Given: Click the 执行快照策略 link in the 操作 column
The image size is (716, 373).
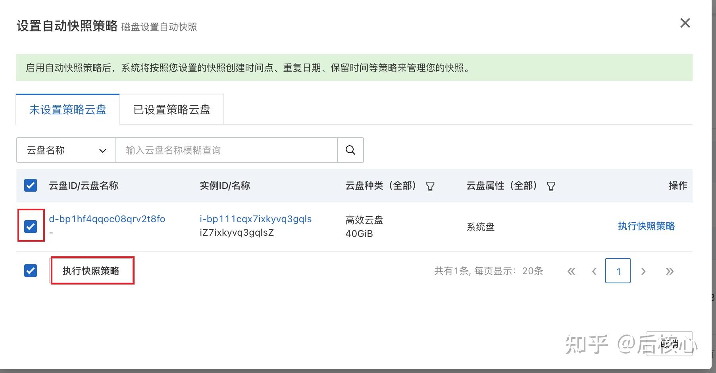Looking at the screenshot, I should coord(646,226).
